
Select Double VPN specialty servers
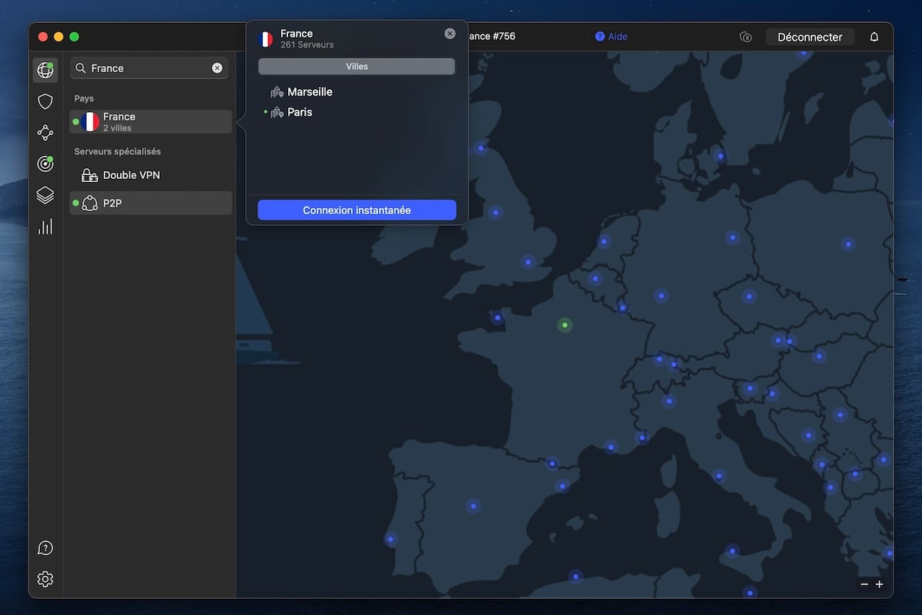[x=151, y=175]
